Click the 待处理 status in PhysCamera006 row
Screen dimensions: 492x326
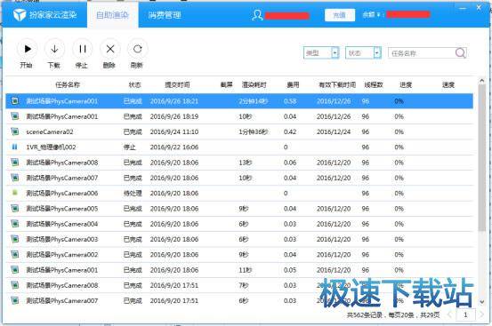click(133, 194)
